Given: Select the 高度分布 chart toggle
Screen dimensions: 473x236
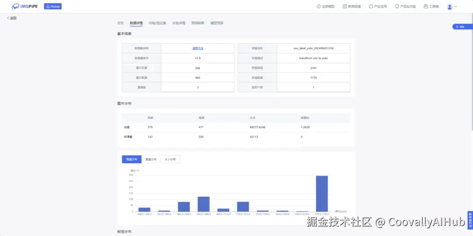Looking at the screenshot, I should (131, 159).
